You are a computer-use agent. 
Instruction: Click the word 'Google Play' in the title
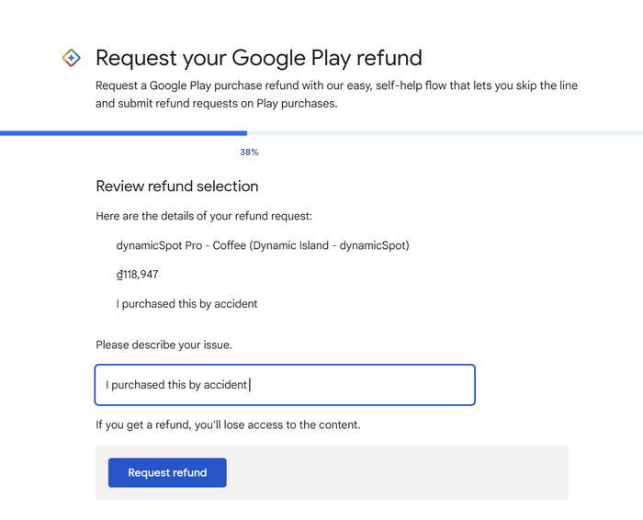click(289, 58)
